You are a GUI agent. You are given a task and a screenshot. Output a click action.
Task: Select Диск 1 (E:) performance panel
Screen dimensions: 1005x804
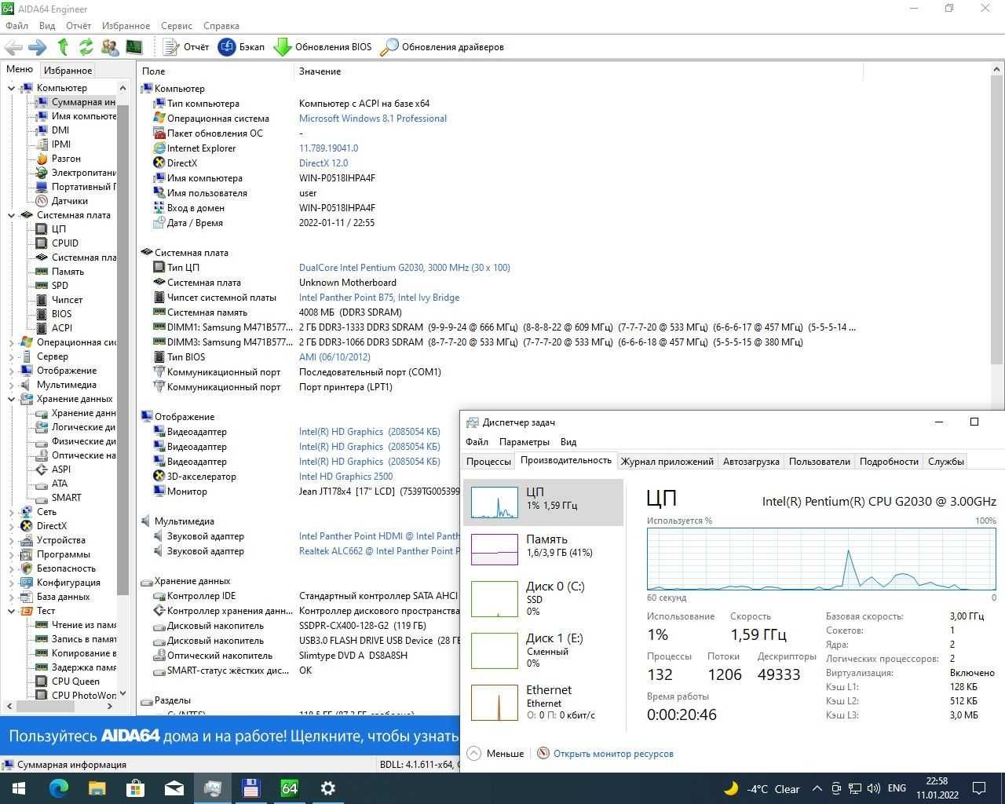coord(543,650)
